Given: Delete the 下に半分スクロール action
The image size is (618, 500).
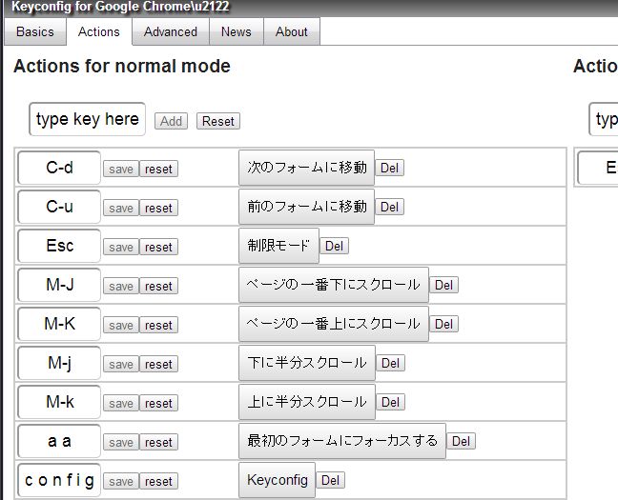Looking at the screenshot, I should click(x=390, y=363).
